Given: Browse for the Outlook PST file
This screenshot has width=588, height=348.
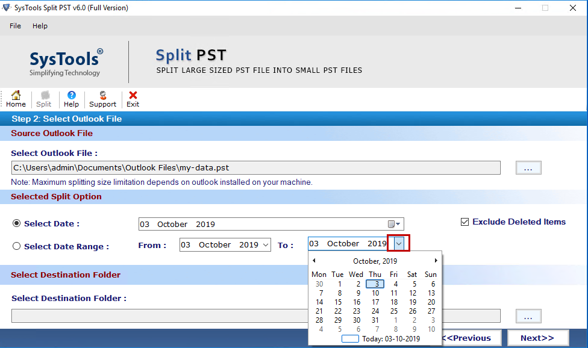Looking at the screenshot, I should [x=528, y=168].
